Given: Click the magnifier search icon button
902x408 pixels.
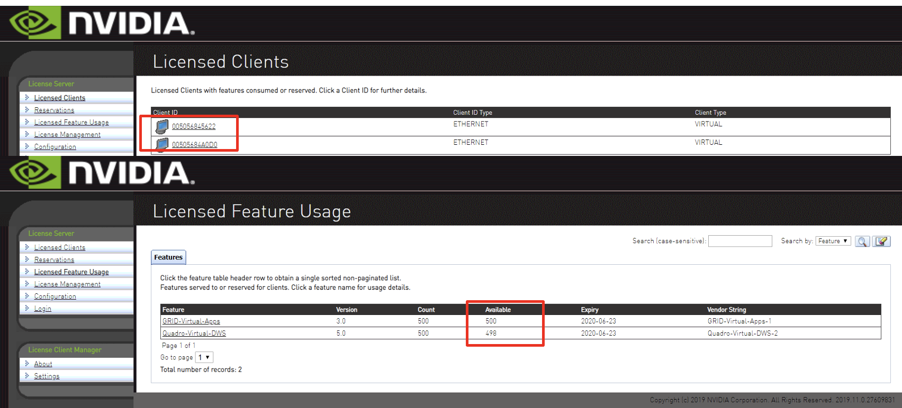Looking at the screenshot, I should pyautogui.click(x=862, y=242).
